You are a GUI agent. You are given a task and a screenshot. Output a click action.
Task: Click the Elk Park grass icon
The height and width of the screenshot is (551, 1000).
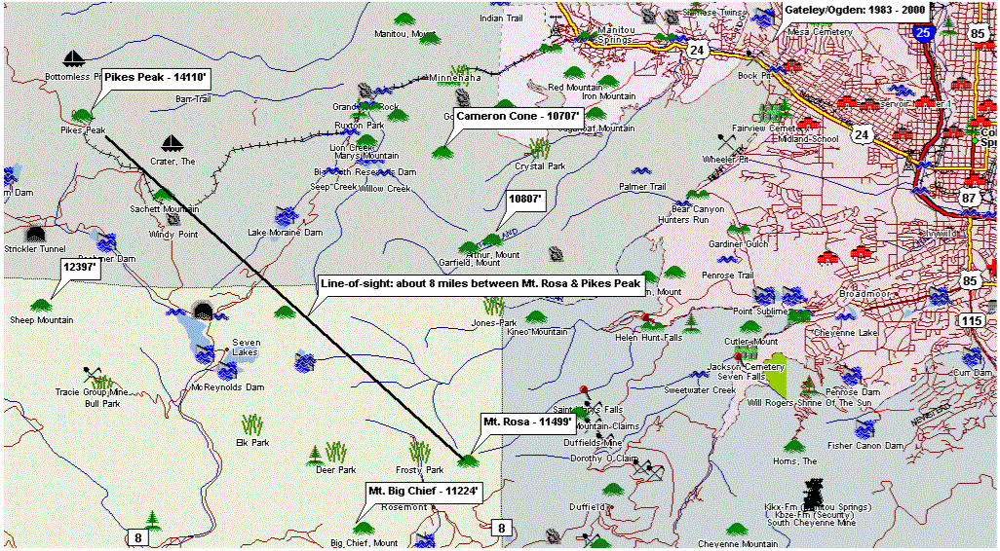(251, 424)
